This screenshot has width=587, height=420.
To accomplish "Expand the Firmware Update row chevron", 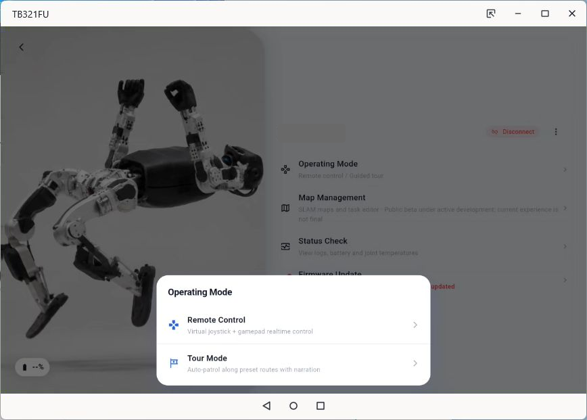I will point(565,280).
